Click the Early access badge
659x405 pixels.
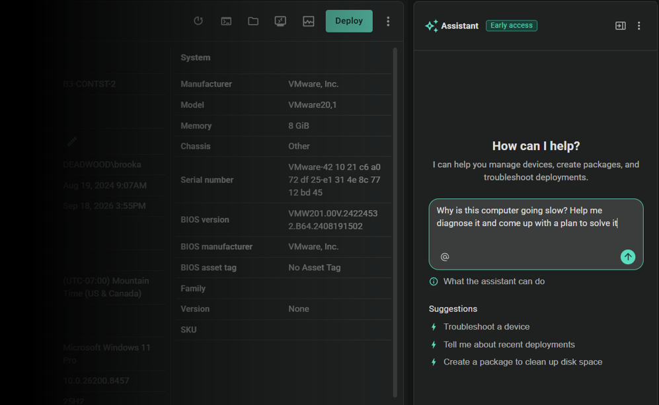(512, 25)
